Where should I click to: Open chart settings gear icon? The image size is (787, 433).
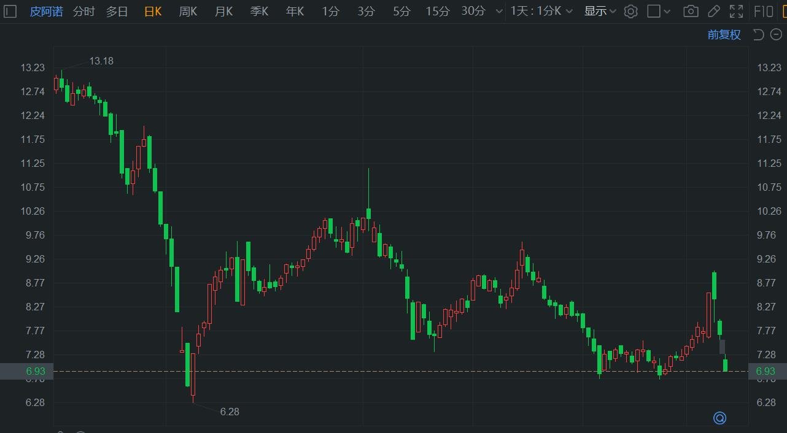tap(630, 11)
